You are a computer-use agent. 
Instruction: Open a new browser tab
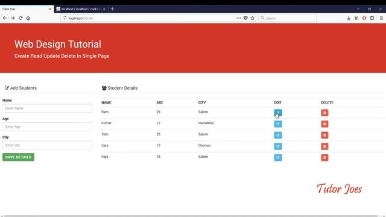pyautogui.click(x=113, y=9)
